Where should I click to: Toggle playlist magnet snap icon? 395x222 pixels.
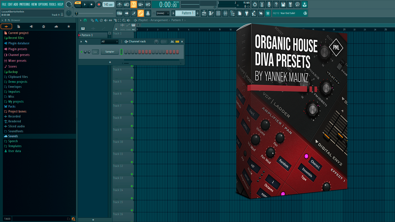(x=85, y=20)
